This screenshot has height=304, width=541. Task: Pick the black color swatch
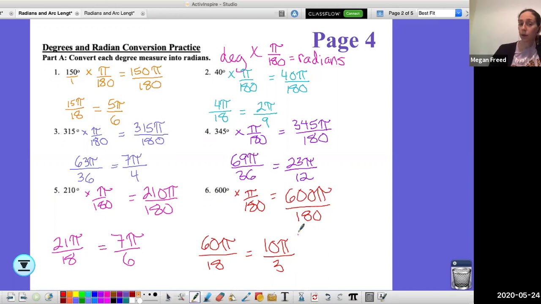113,300
